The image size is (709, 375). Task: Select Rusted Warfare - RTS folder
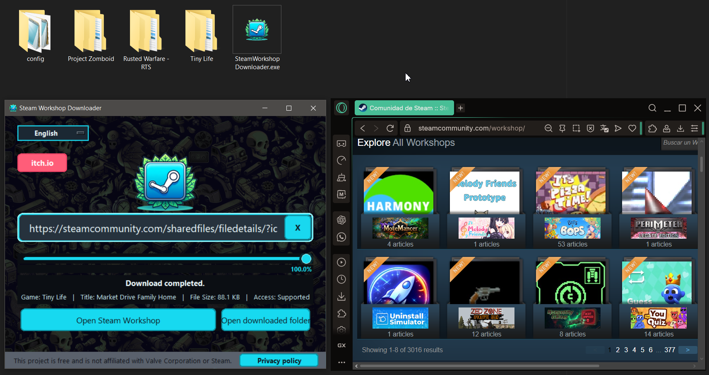[x=146, y=40]
